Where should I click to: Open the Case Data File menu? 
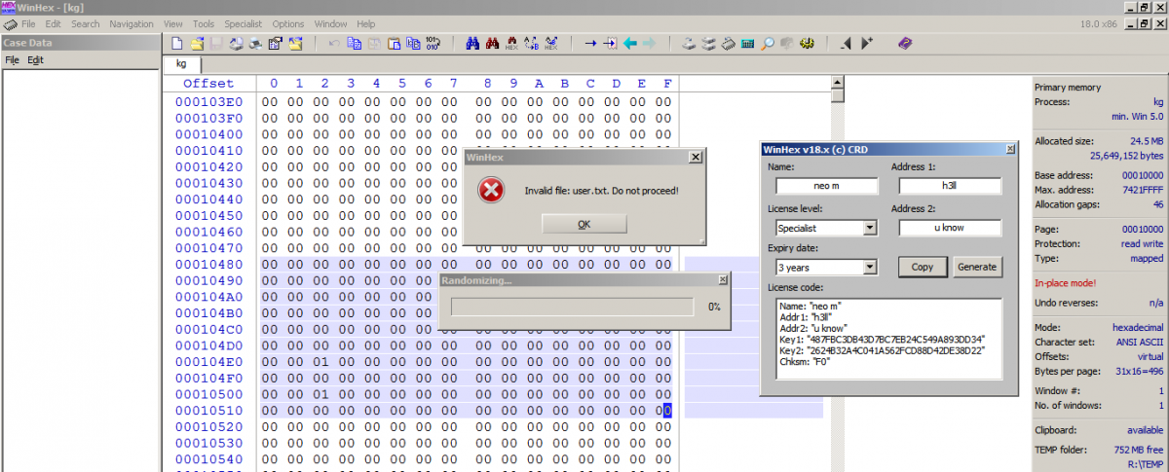coord(12,60)
